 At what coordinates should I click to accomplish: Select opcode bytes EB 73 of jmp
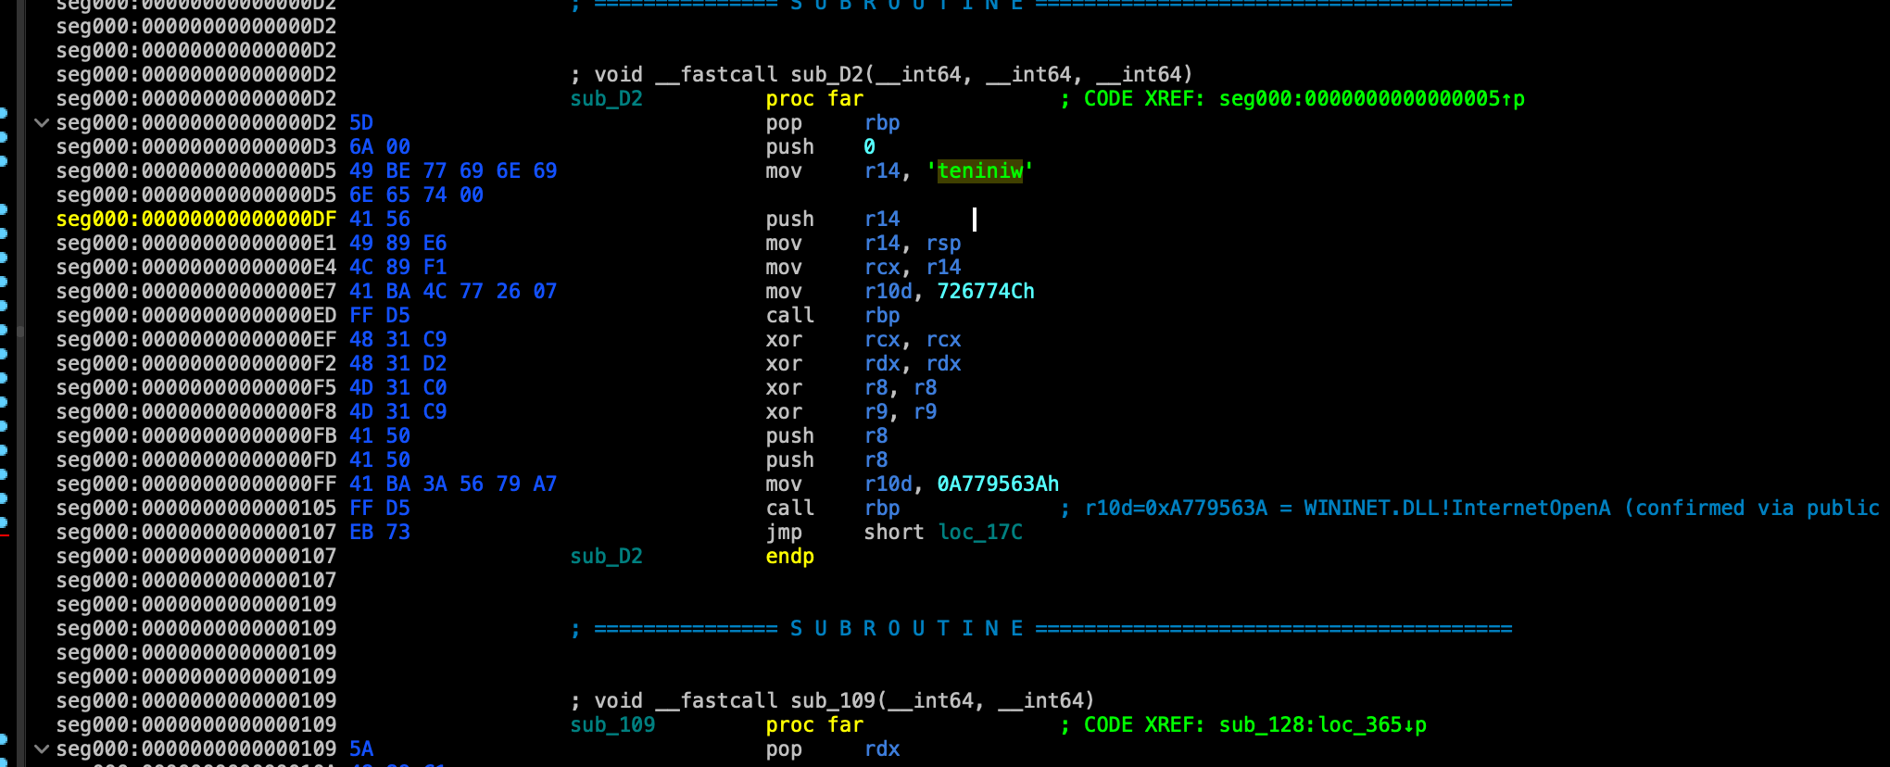coord(380,532)
